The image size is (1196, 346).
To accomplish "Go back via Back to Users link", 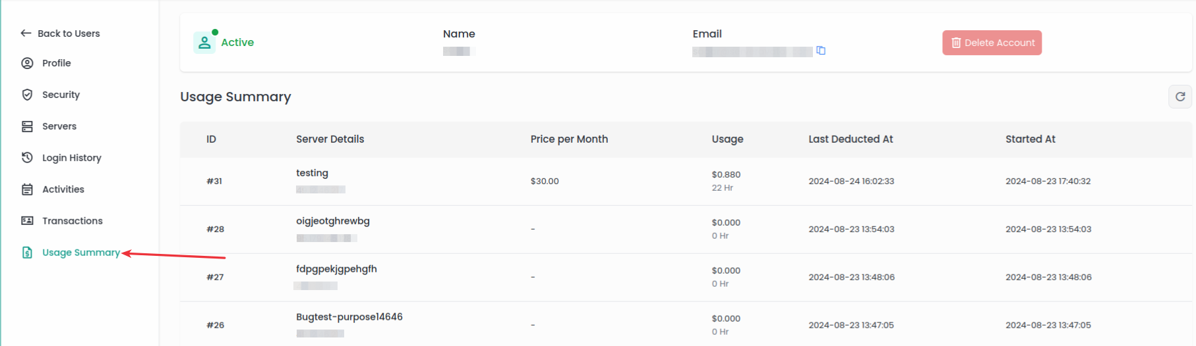I will 61,34.
